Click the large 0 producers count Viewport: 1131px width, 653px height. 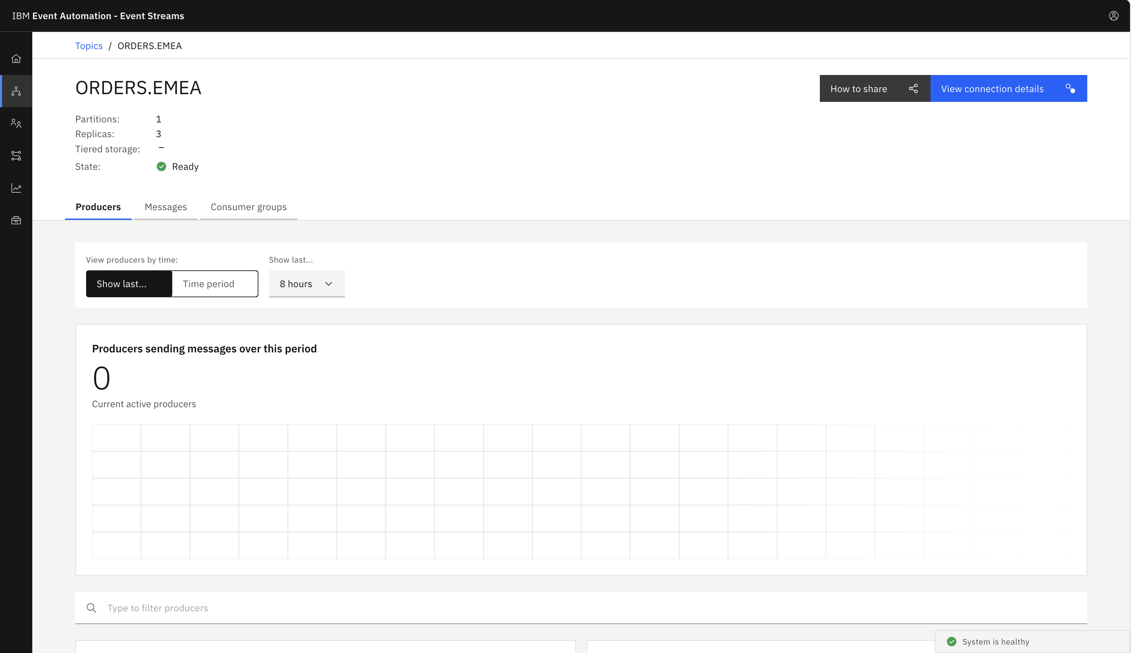pos(101,378)
